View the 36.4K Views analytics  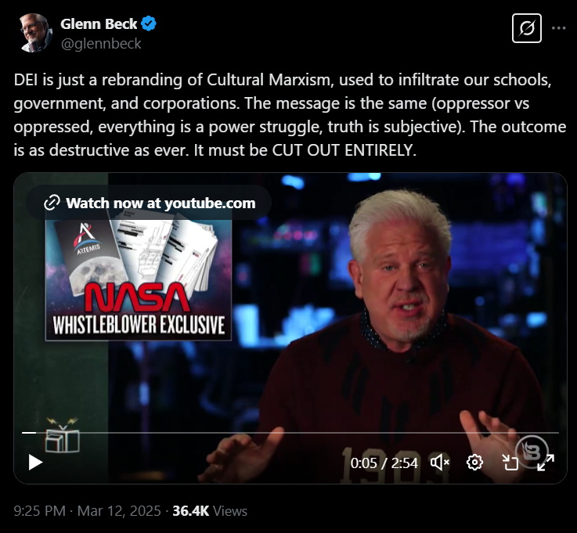210,511
